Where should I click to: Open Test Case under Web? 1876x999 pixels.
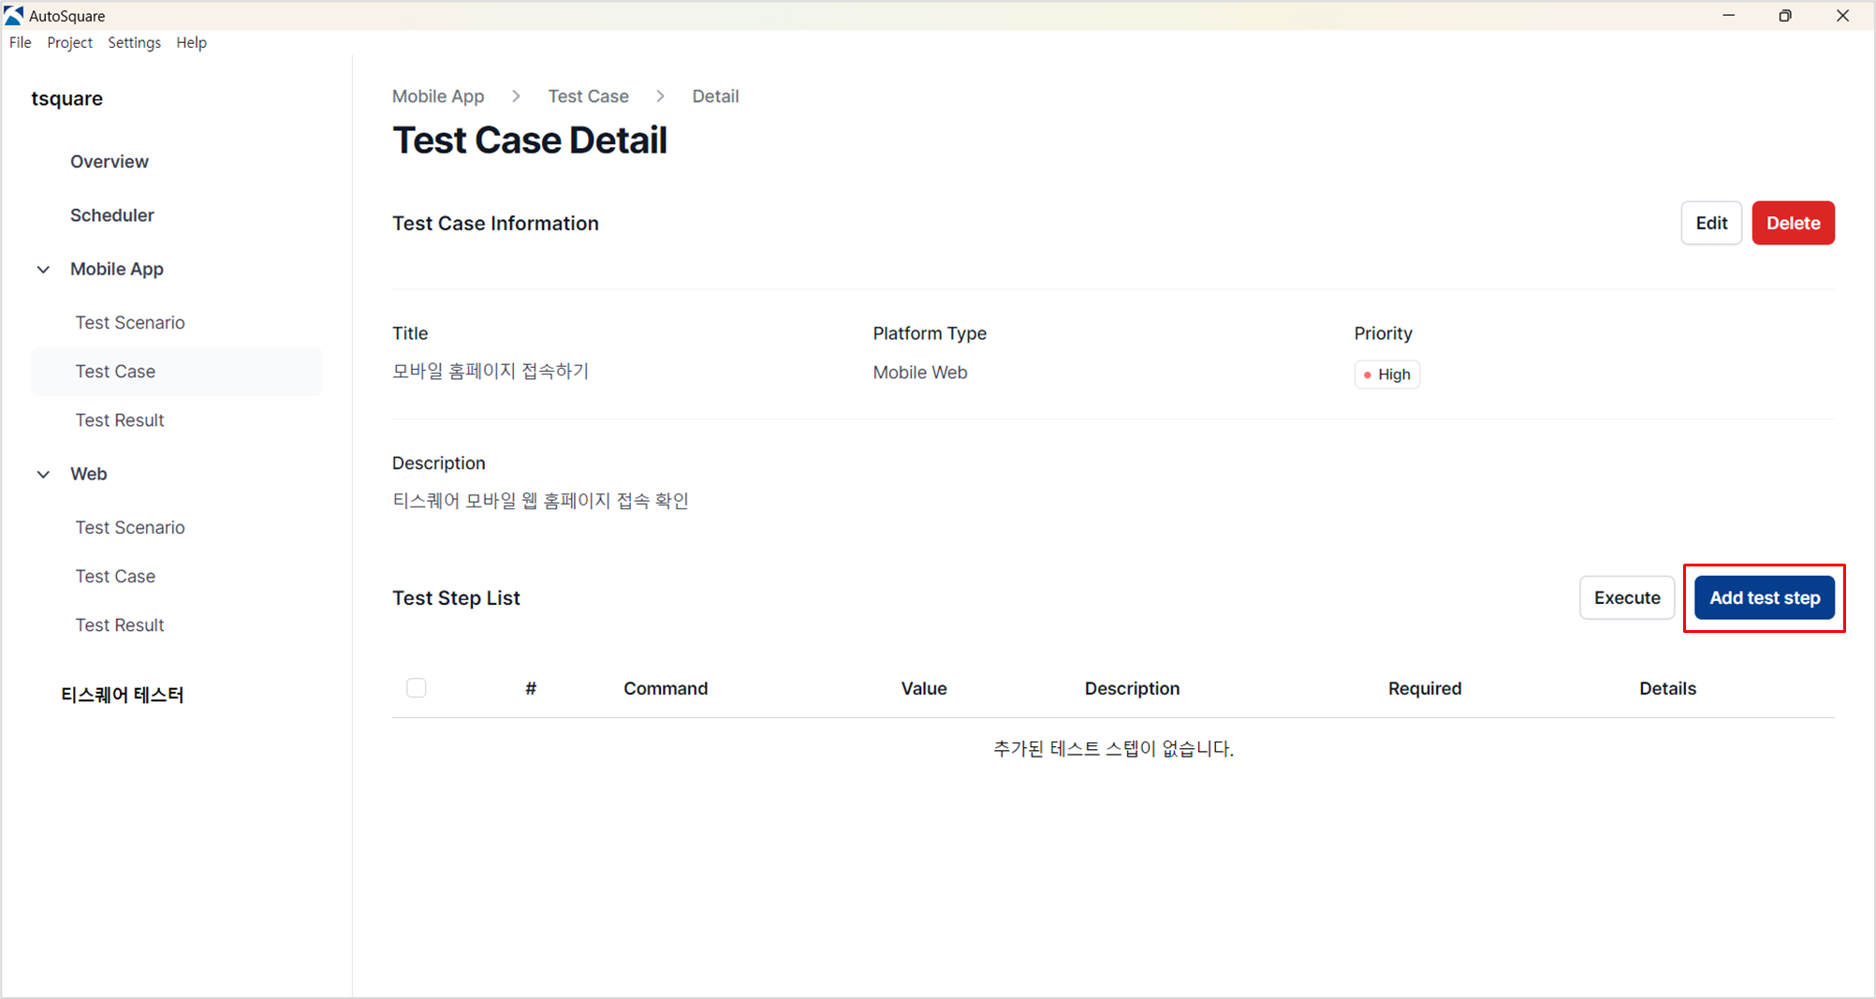tap(115, 576)
